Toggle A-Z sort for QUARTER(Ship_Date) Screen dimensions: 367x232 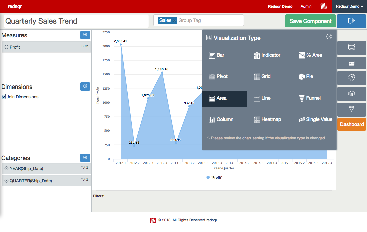[x=85, y=180]
